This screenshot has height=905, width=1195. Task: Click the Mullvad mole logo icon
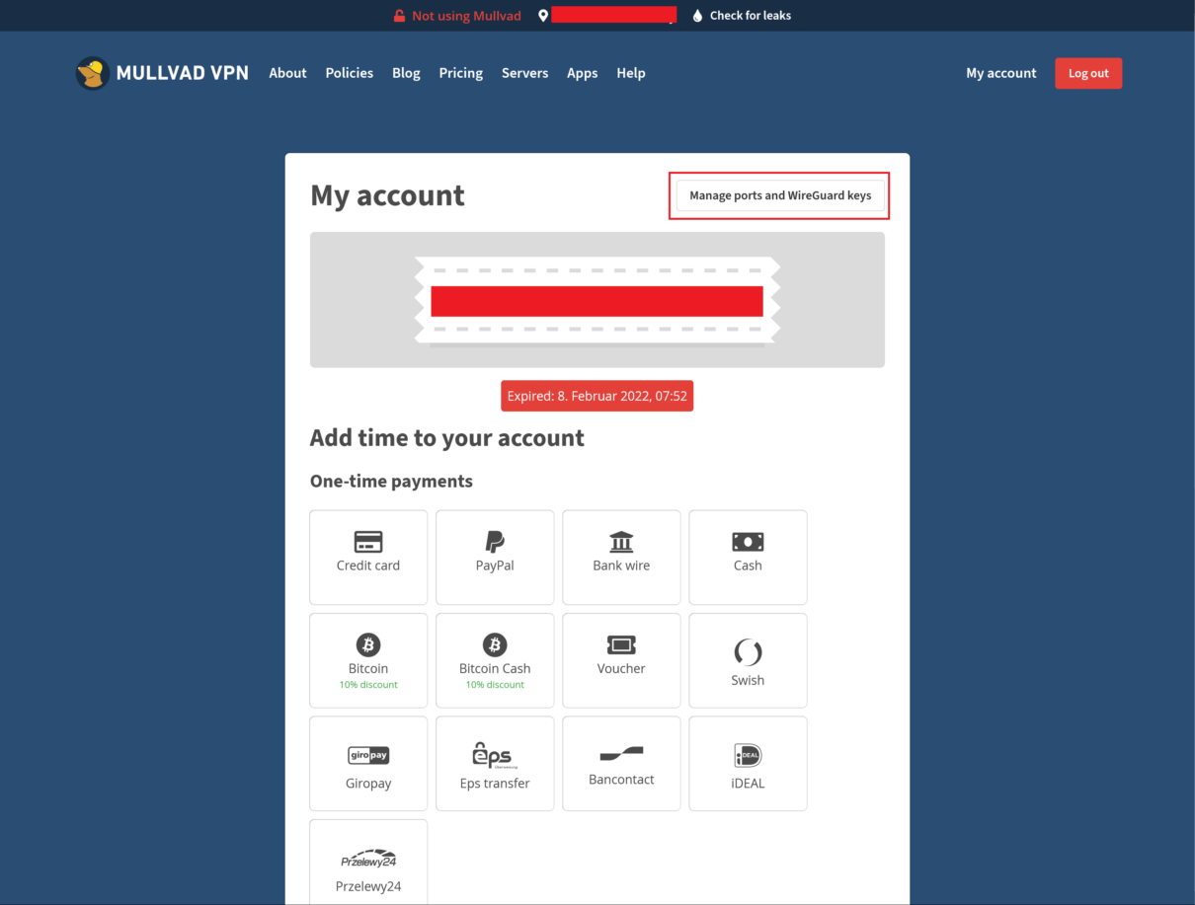coord(93,73)
